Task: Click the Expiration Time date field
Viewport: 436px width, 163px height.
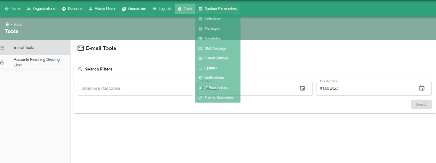Action: point(374,88)
